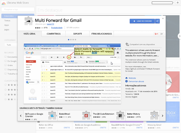
Task: Toggle the Trabalha com checkbox
Action: click(5, 74)
